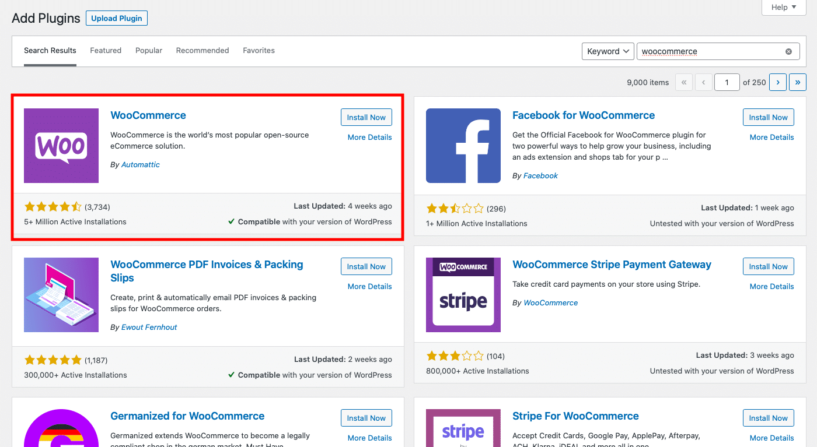
Task: Visit the WooCommerce author link under Stripe
Action: pos(551,303)
